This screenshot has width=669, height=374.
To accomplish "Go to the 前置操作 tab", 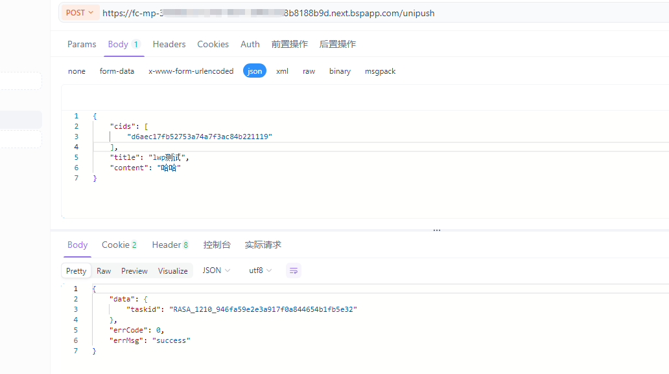I will (289, 44).
